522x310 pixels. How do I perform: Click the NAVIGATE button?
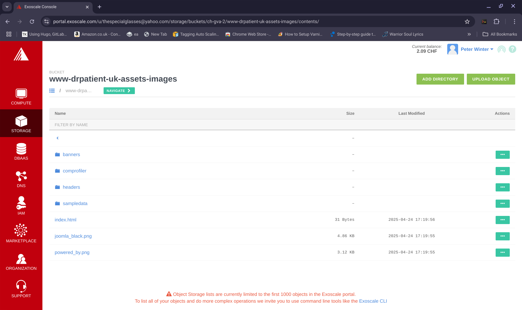(x=119, y=91)
